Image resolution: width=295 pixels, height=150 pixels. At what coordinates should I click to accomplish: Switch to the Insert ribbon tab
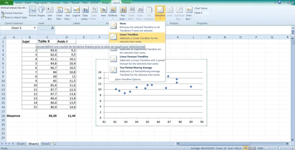[x=28, y=3]
